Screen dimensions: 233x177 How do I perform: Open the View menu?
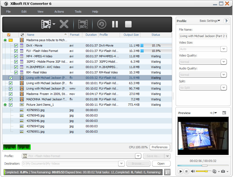click(40, 12)
